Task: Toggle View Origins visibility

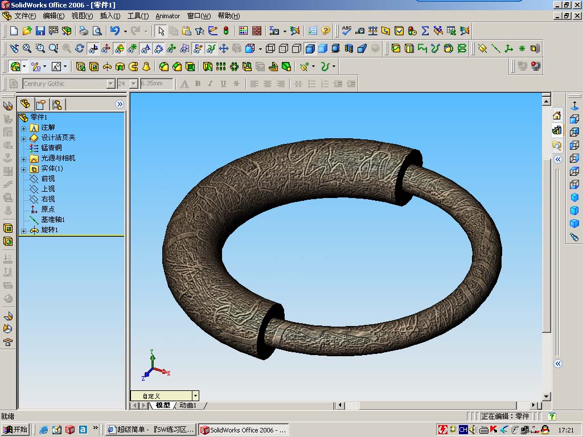Action: click(106, 48)
